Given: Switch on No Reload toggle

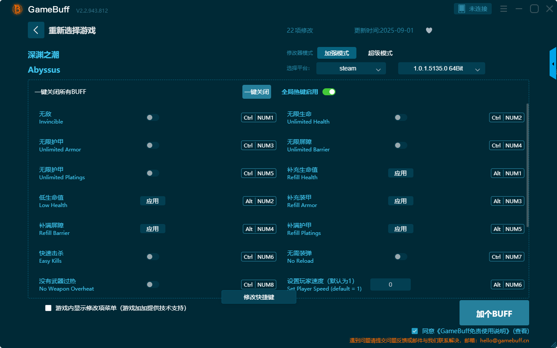Looking at the screenshot, I should [401, 257].
